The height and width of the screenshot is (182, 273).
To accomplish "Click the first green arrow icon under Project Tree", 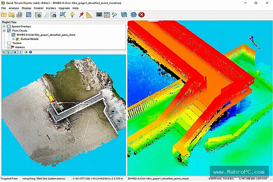I will pyautogui.click(x=4, y=52).
